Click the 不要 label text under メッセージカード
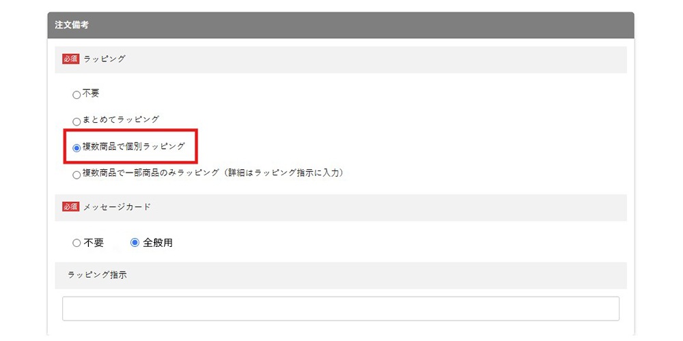The image size is (683, 341). [93, 243]
